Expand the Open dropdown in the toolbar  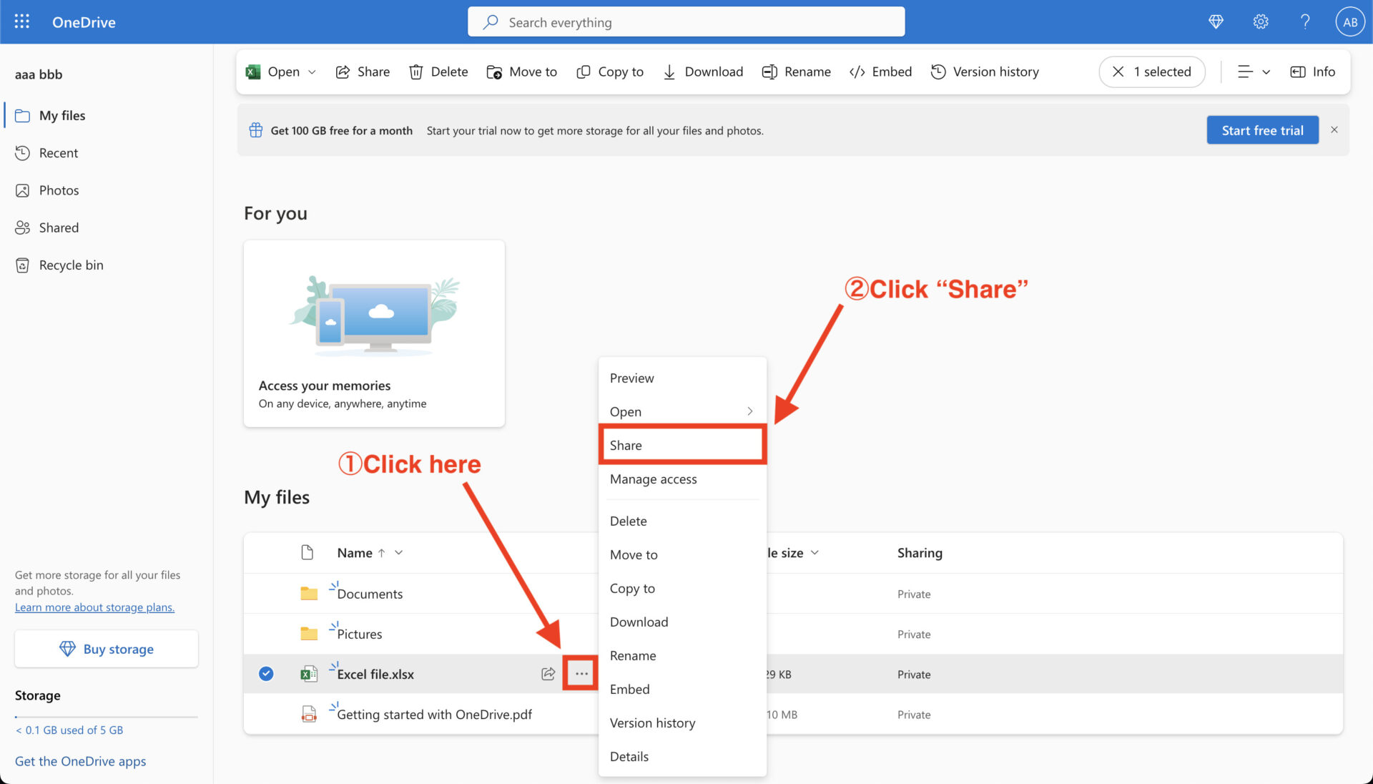click(313, 72)
